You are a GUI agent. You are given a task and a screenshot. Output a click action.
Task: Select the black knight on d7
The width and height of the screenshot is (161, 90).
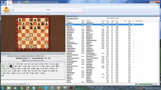click(x=31, y=24)
